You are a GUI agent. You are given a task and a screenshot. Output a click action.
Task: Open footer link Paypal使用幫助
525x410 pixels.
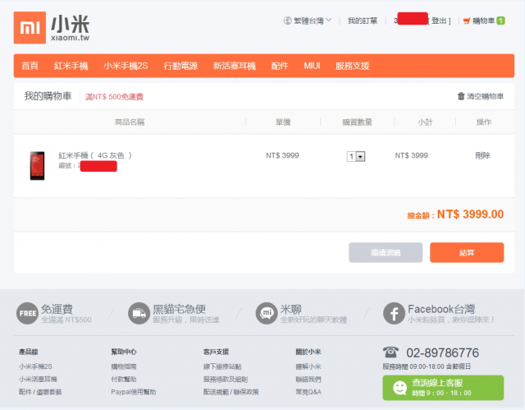[x=134, y=392]
